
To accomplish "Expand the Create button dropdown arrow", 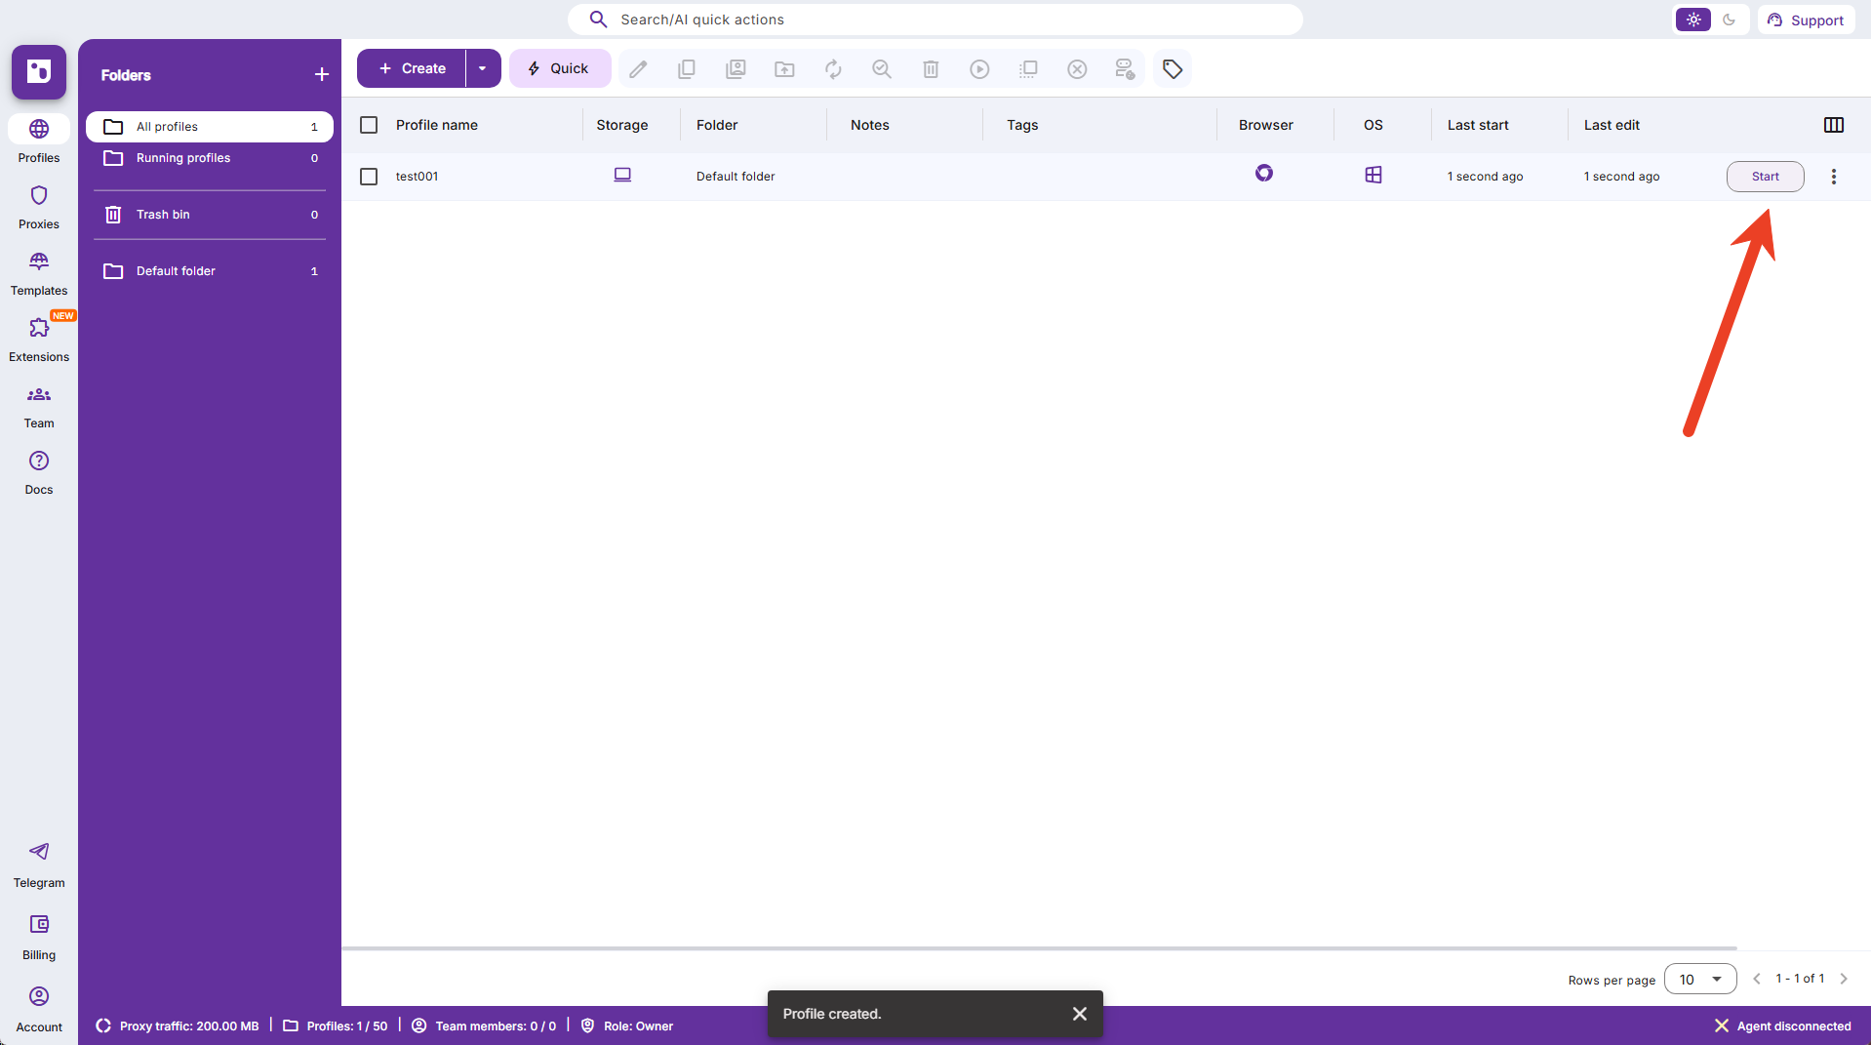I will 483,68.
